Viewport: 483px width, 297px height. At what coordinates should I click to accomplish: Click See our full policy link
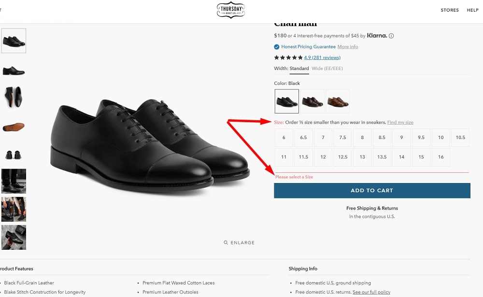click(371, 292)
